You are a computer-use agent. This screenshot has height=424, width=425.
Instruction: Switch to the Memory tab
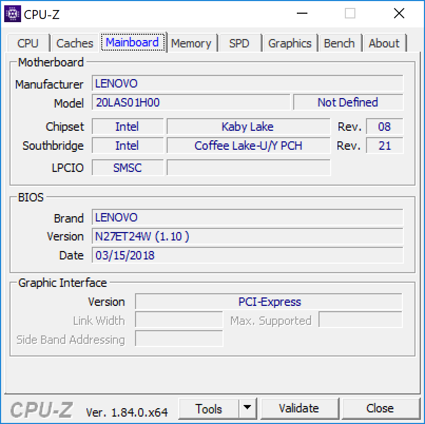pyautogui.click(x=191, y=43)
